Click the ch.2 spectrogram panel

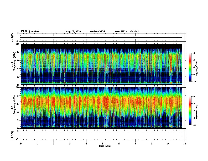tap(101, 108)
